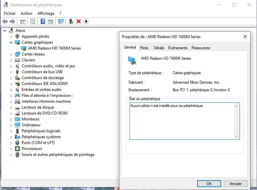The height and width of the screenshot is (190, 257).
Task: Click the DVD/CD-ROM drive icon
Action: pos(17,113)
